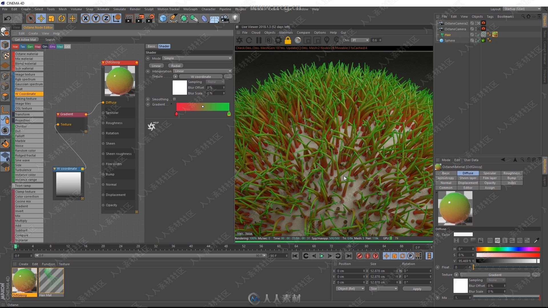Viewport: 548px width, 308px height.
Task: Open Edit Render Settings icon
Action: coord(150,19)
